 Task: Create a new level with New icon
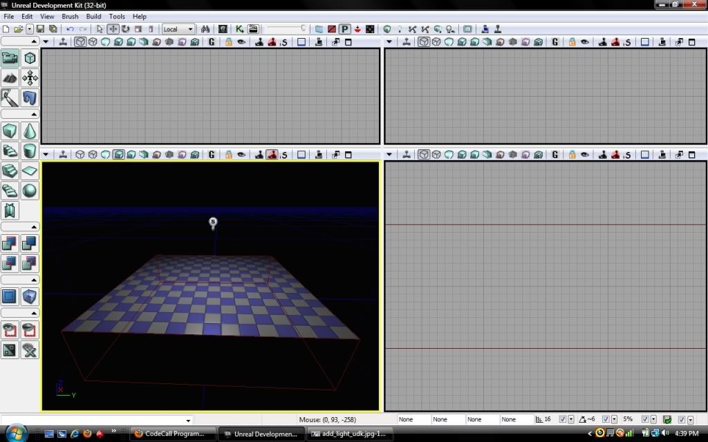[x=6, y=29]
